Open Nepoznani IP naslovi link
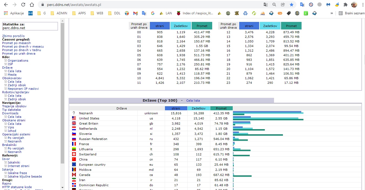The image size is (365, 190). (x=23, y=89)
